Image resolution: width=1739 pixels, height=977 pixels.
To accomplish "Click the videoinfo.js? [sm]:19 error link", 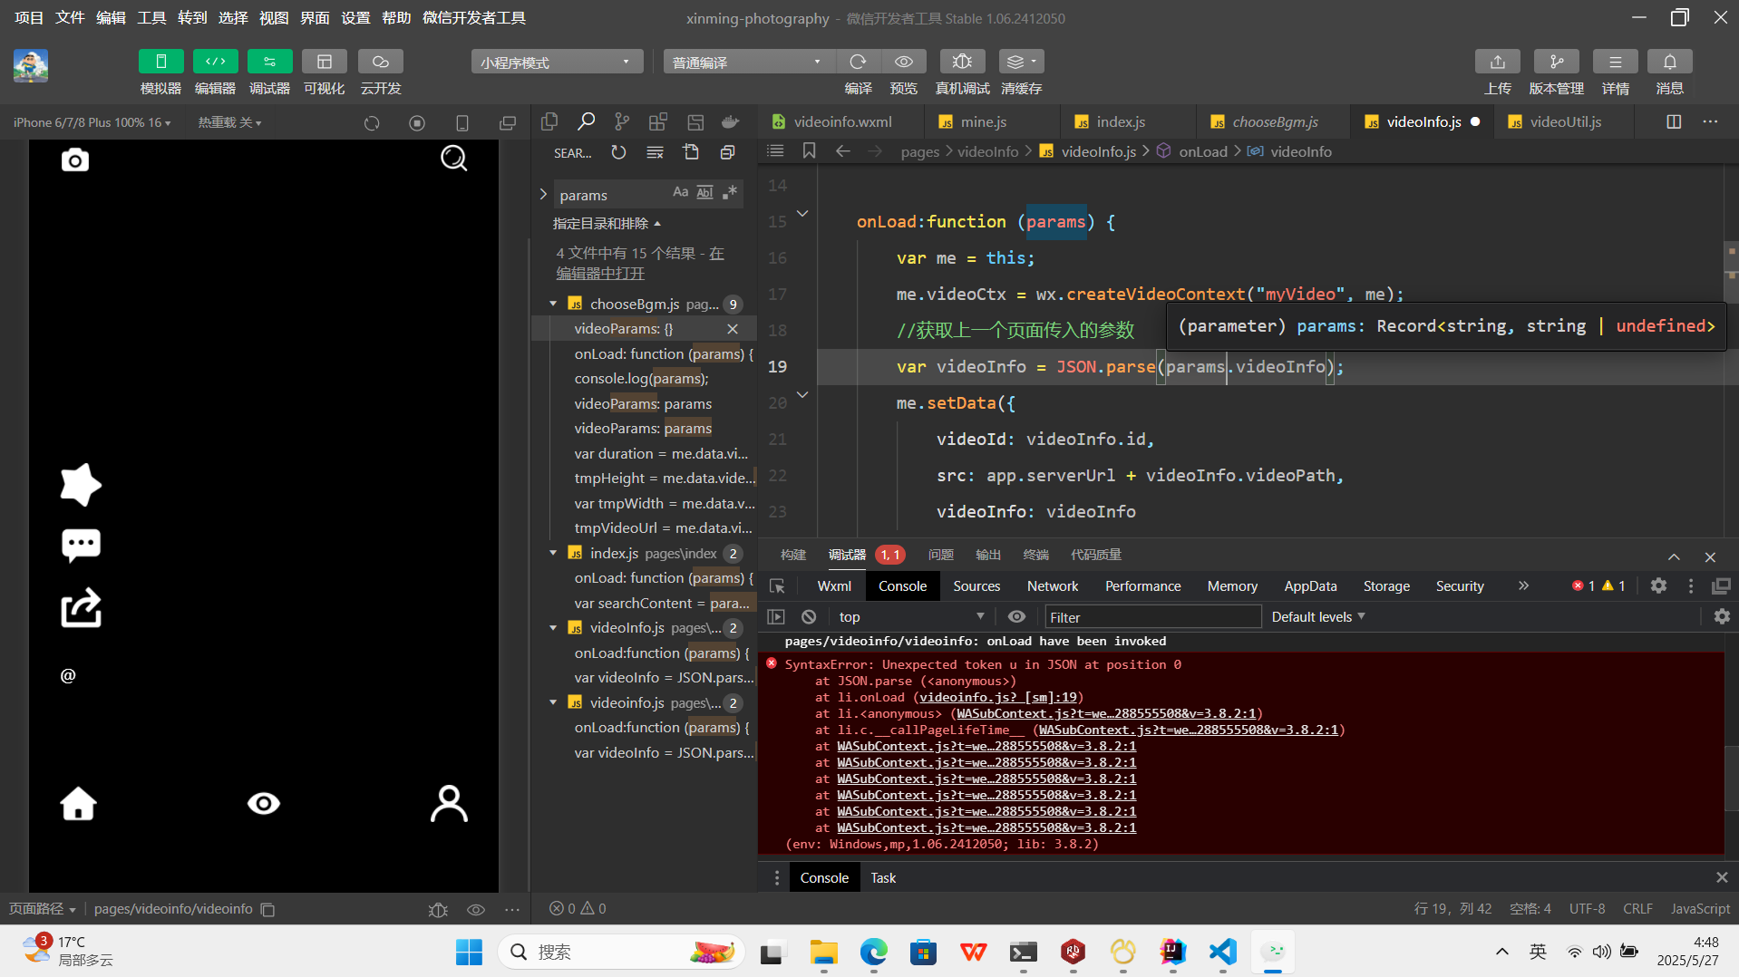I will (x=999, y=697).
